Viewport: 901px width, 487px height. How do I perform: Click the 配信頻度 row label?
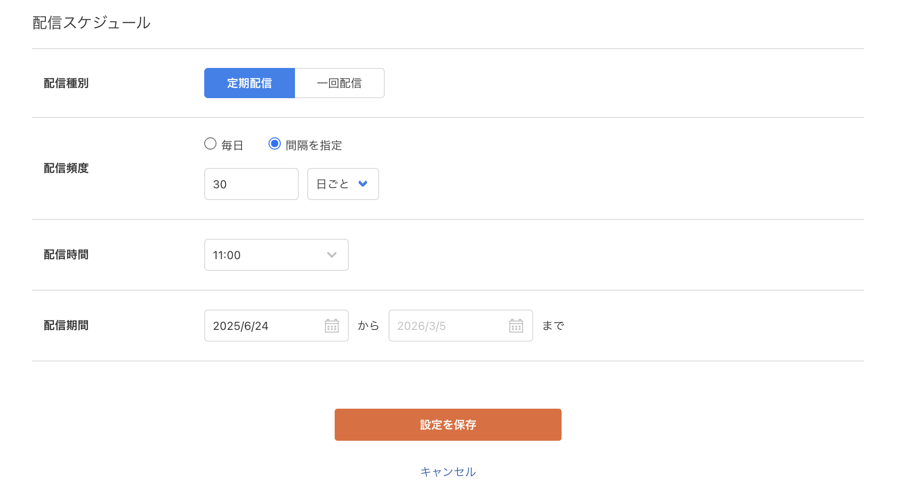66,168
